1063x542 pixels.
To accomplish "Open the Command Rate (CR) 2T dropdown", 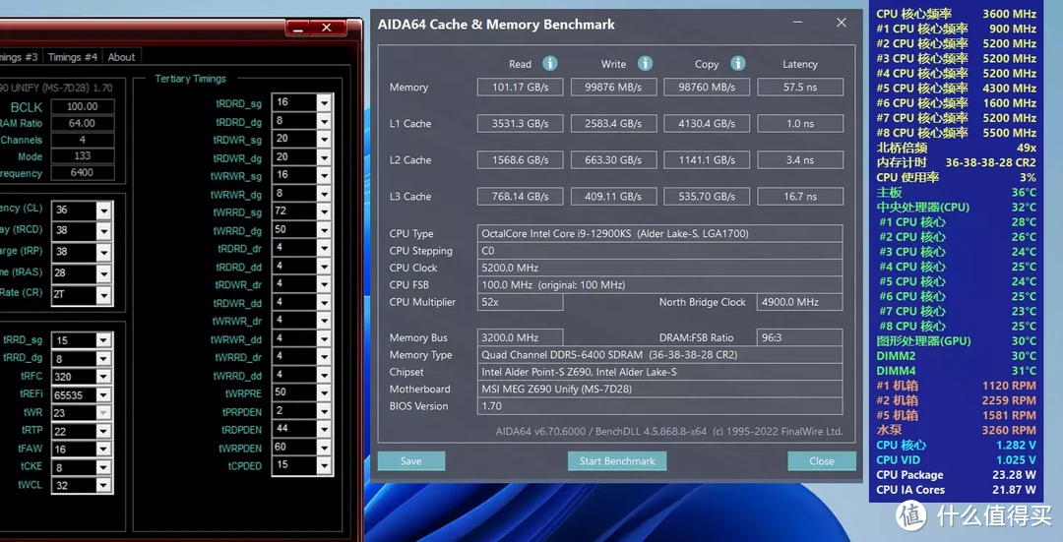I will 103,295.
